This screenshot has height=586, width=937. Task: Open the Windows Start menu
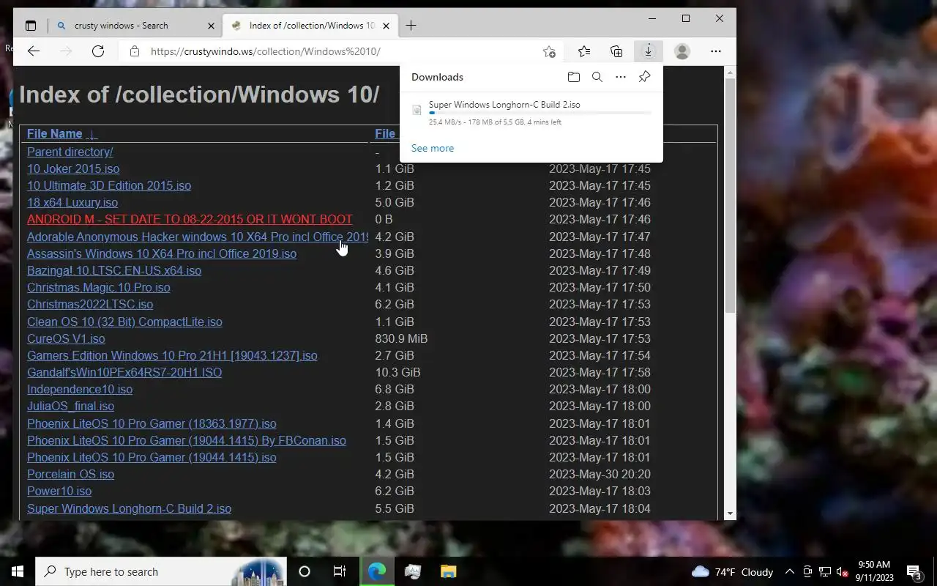[18, 571]
